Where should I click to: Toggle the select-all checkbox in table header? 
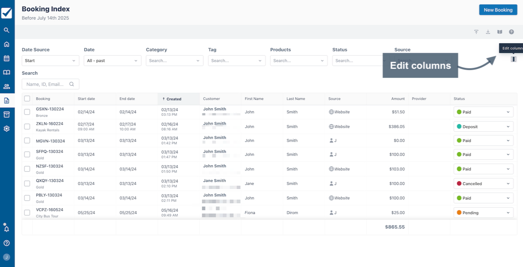coord(27,99)
